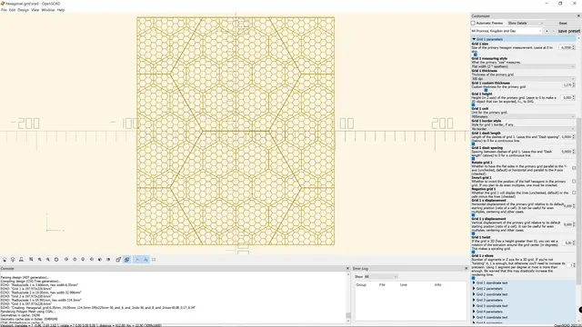The image size is (582, 327).
Task: Select the Orthogonal projection icon
Action: point(127,260)
